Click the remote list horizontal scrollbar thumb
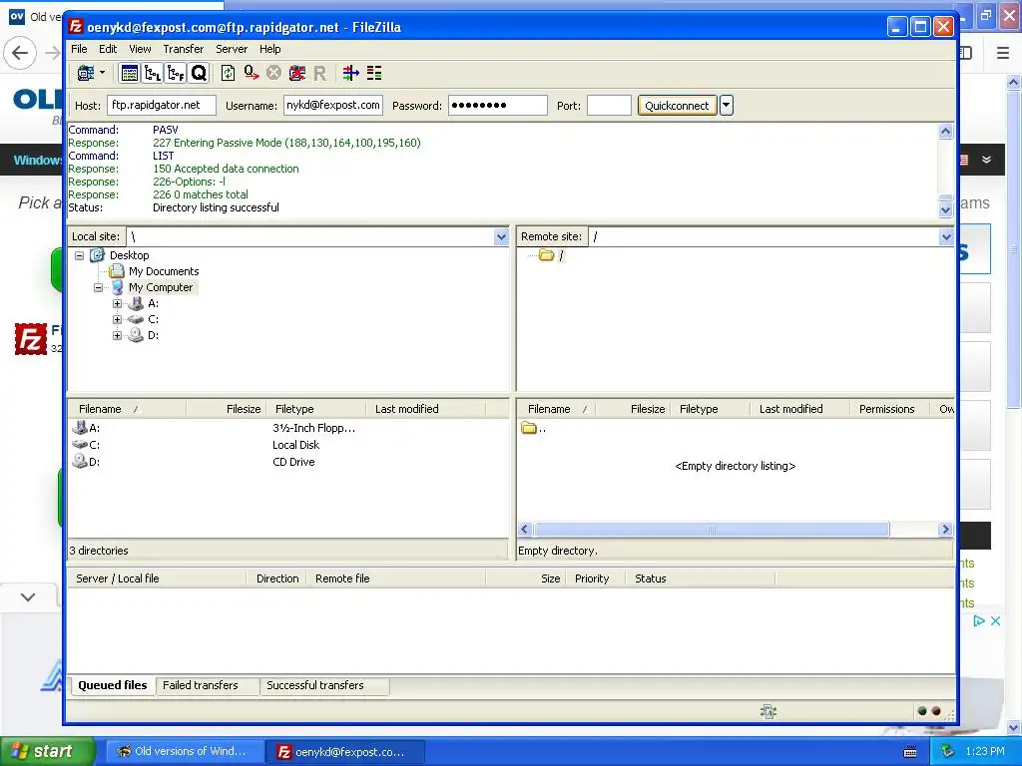The image size is (1022, 766). point(711,530)
